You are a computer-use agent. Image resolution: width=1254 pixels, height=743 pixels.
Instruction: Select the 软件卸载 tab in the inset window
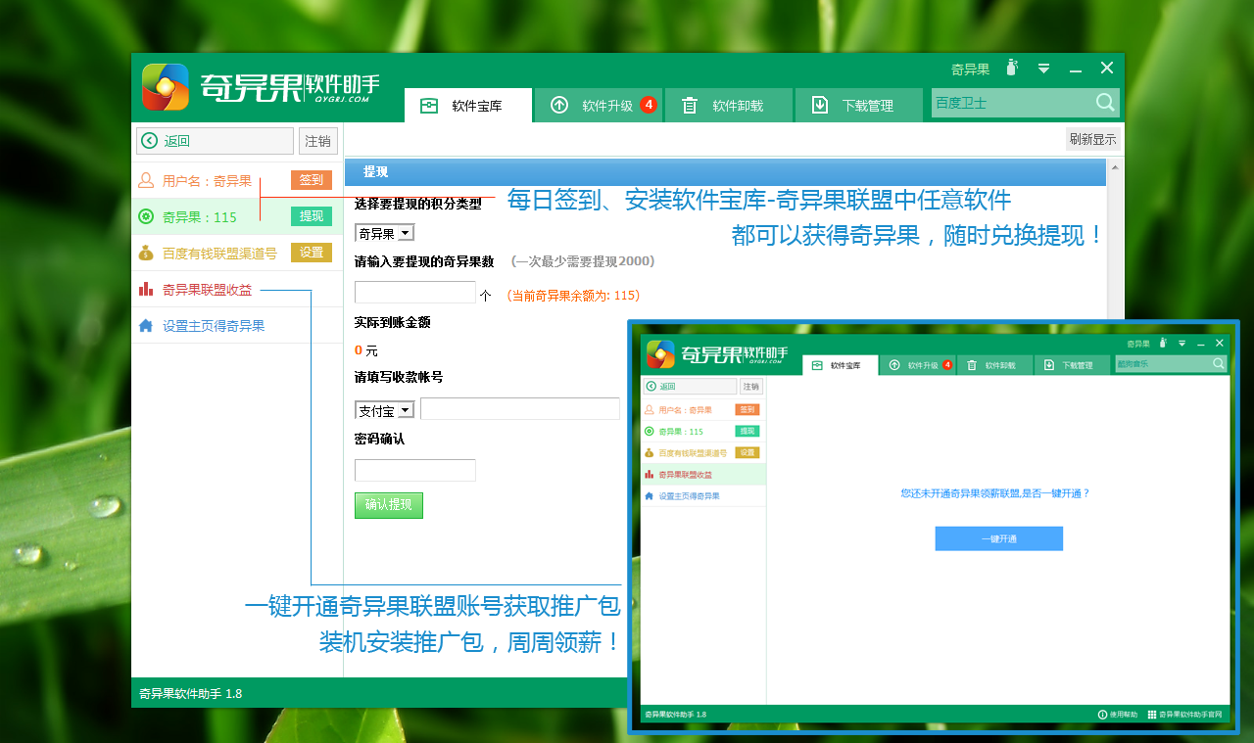pos(994,365)
